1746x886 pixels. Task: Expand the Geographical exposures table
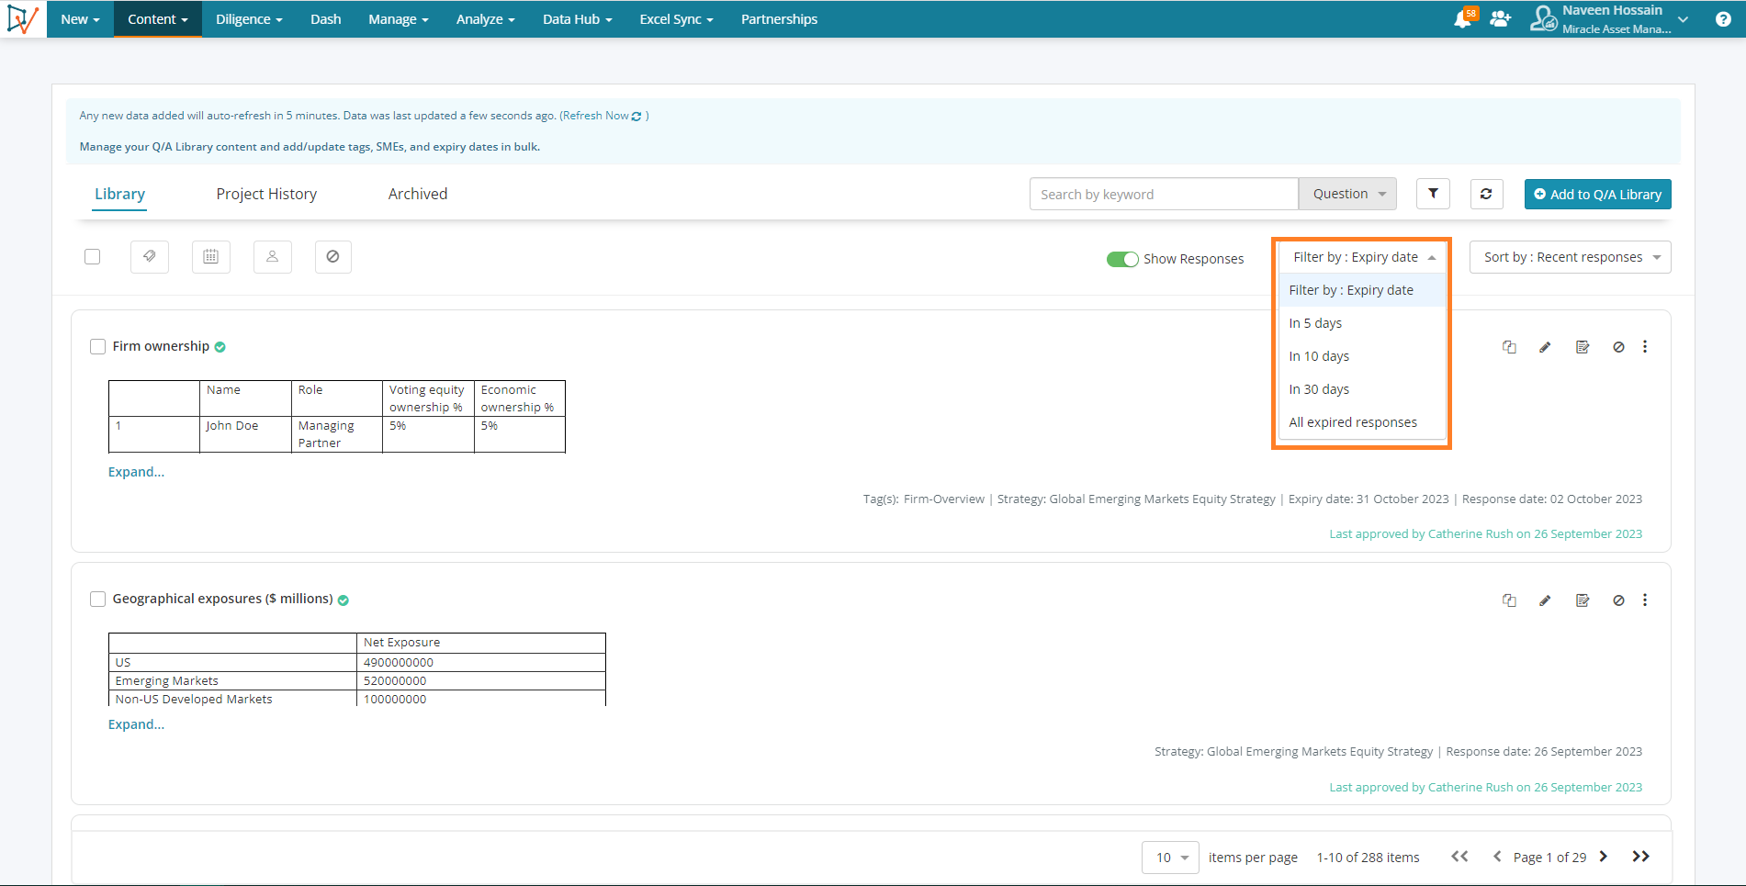(136, 724)
